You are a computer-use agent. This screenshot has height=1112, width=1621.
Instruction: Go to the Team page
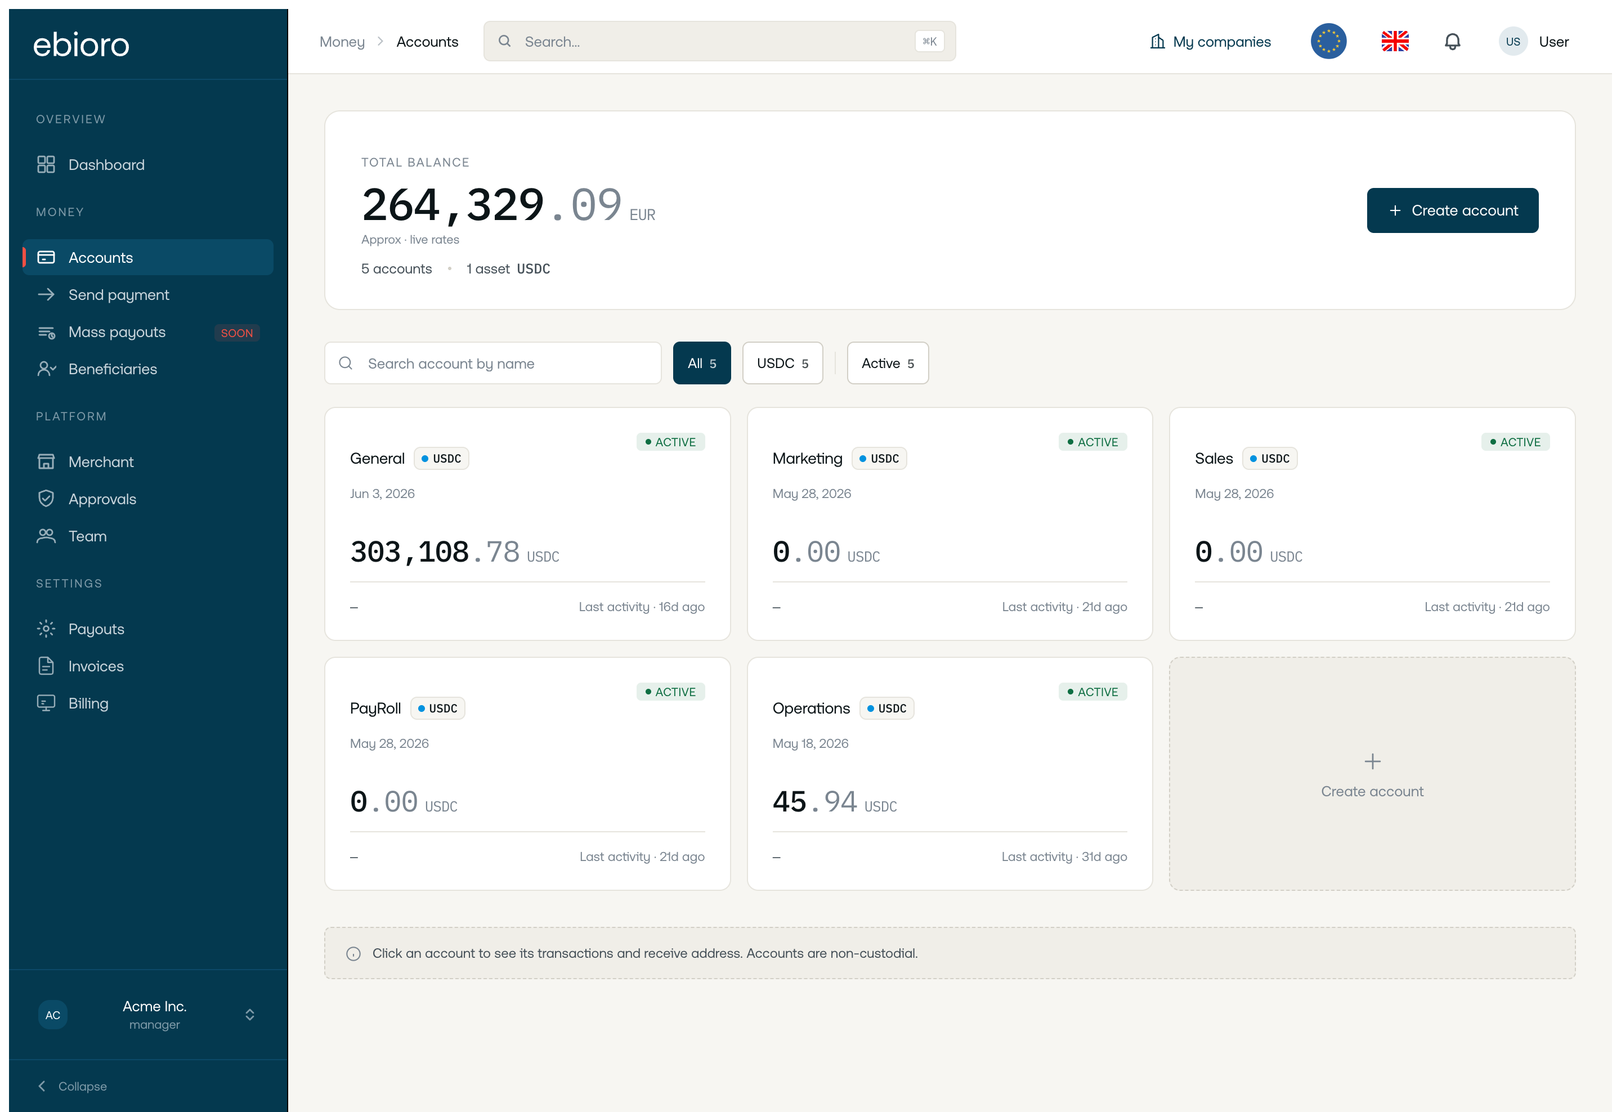[x=148, y=535]
